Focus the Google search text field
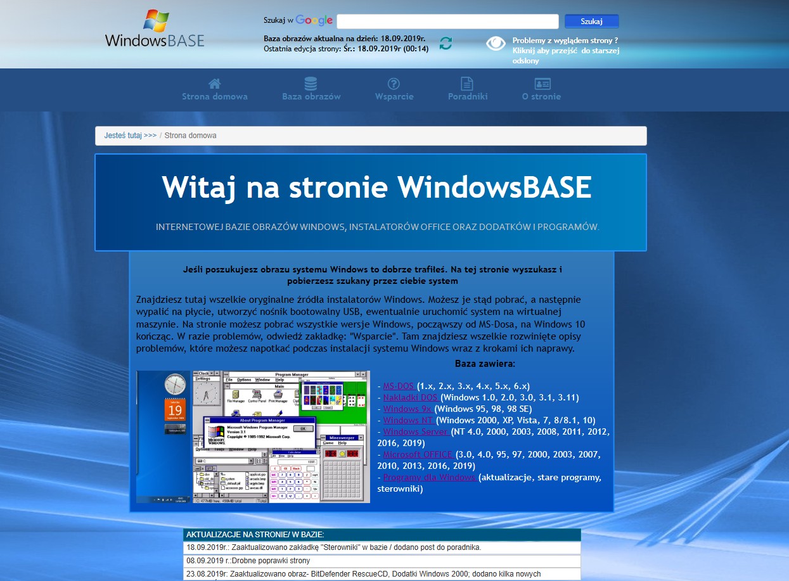 coord(447,22)
